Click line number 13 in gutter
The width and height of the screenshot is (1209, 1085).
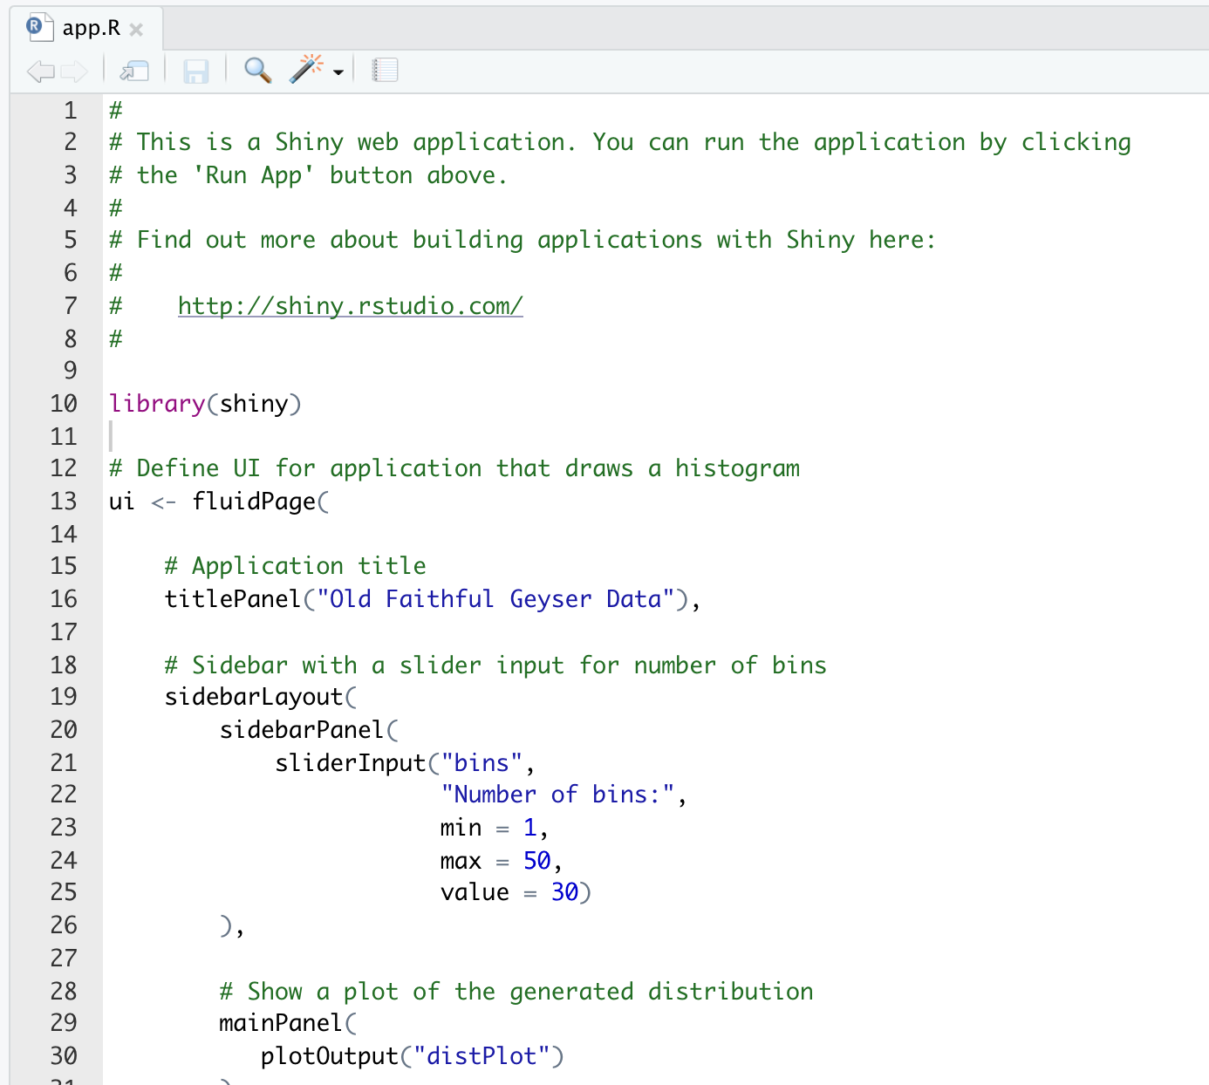[64, 502]
